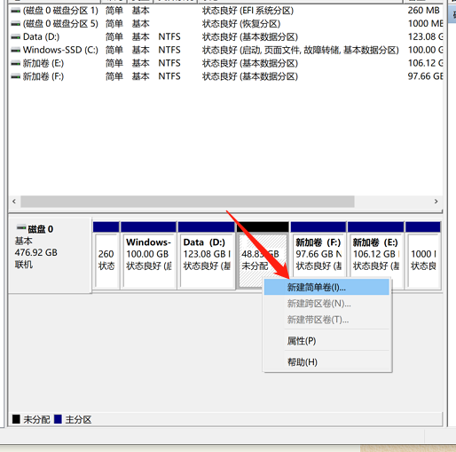Click the 新加卷 (E:) 106.12 GB partition block
This screenshot has height=452, width=456.
375,256
